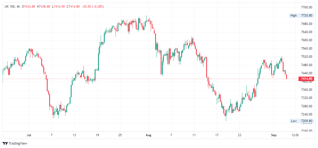
Task: Click the 19 date label on time axis
Action: click(97, 135)
